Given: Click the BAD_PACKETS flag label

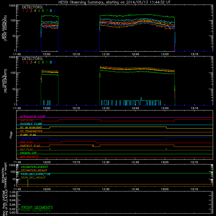Looking at the screenshot, I should pyautogui.click(x=29, y=157).
